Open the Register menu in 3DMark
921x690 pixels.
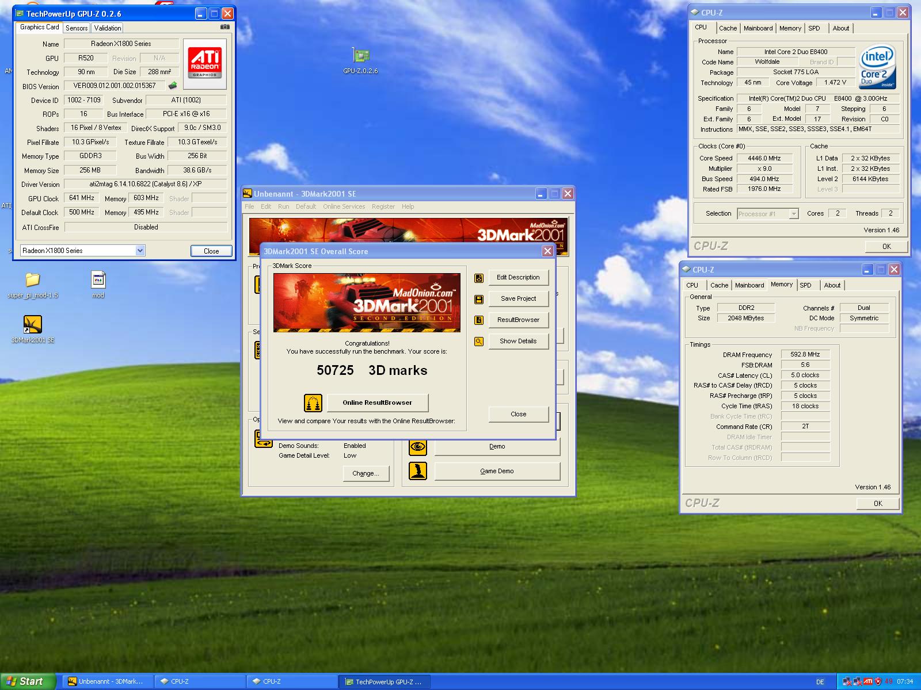[383, 206]
